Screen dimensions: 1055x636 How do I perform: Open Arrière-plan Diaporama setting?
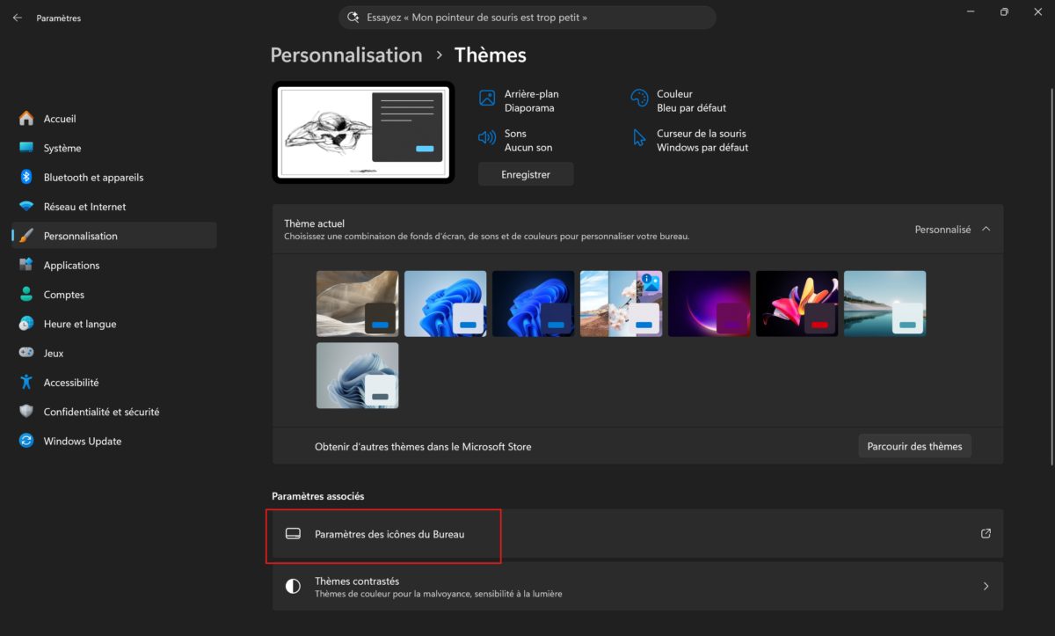point(520,101)
